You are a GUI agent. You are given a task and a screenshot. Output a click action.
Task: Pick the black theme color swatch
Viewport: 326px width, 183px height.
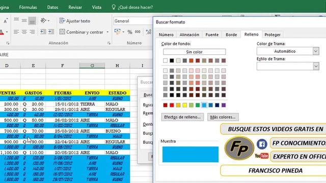[172, 60]
